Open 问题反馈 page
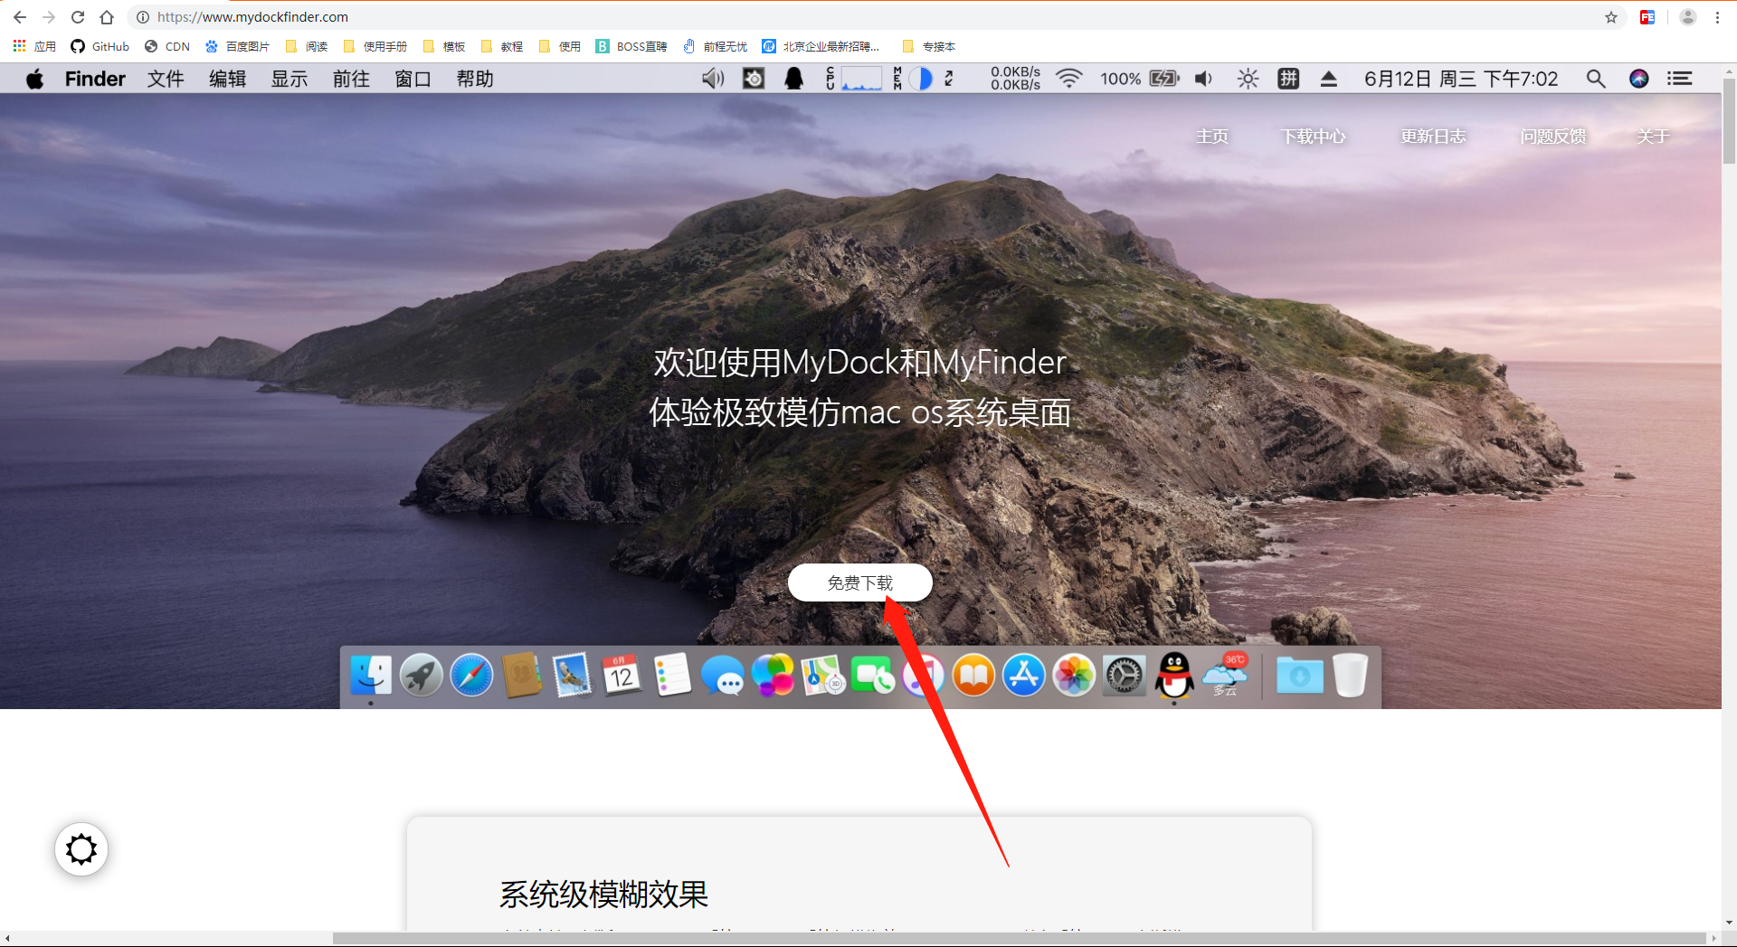Image resolution: width=1737 pixels, height=947 pixels. pyautogui.click(x=1553, y=136)
